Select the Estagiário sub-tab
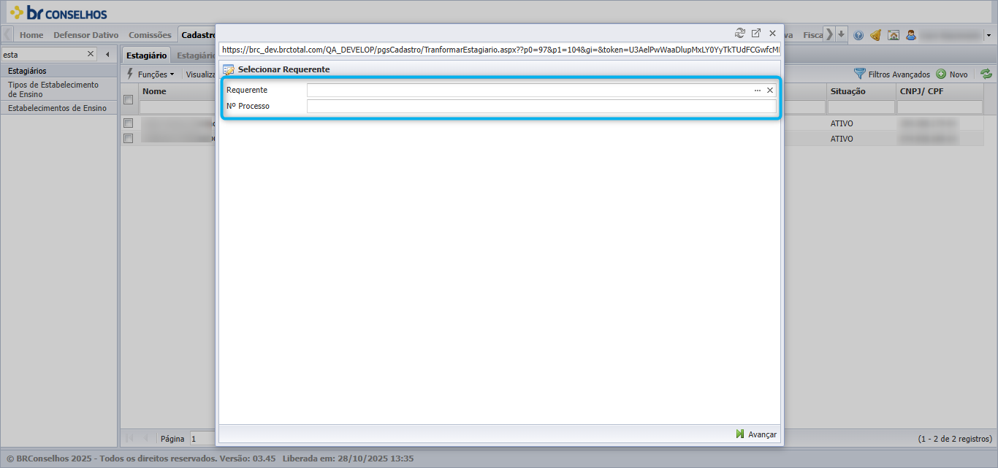This screenshot has width=998, height=468. click(x=146, y=55)
